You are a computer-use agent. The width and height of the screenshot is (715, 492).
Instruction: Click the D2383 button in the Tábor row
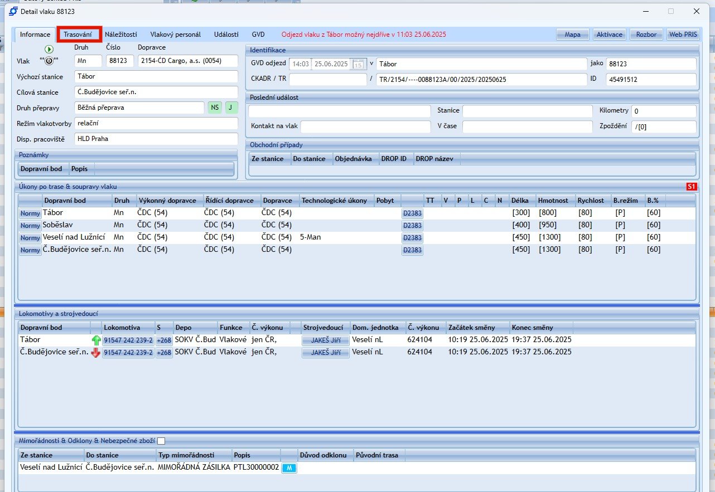(412, 213)
